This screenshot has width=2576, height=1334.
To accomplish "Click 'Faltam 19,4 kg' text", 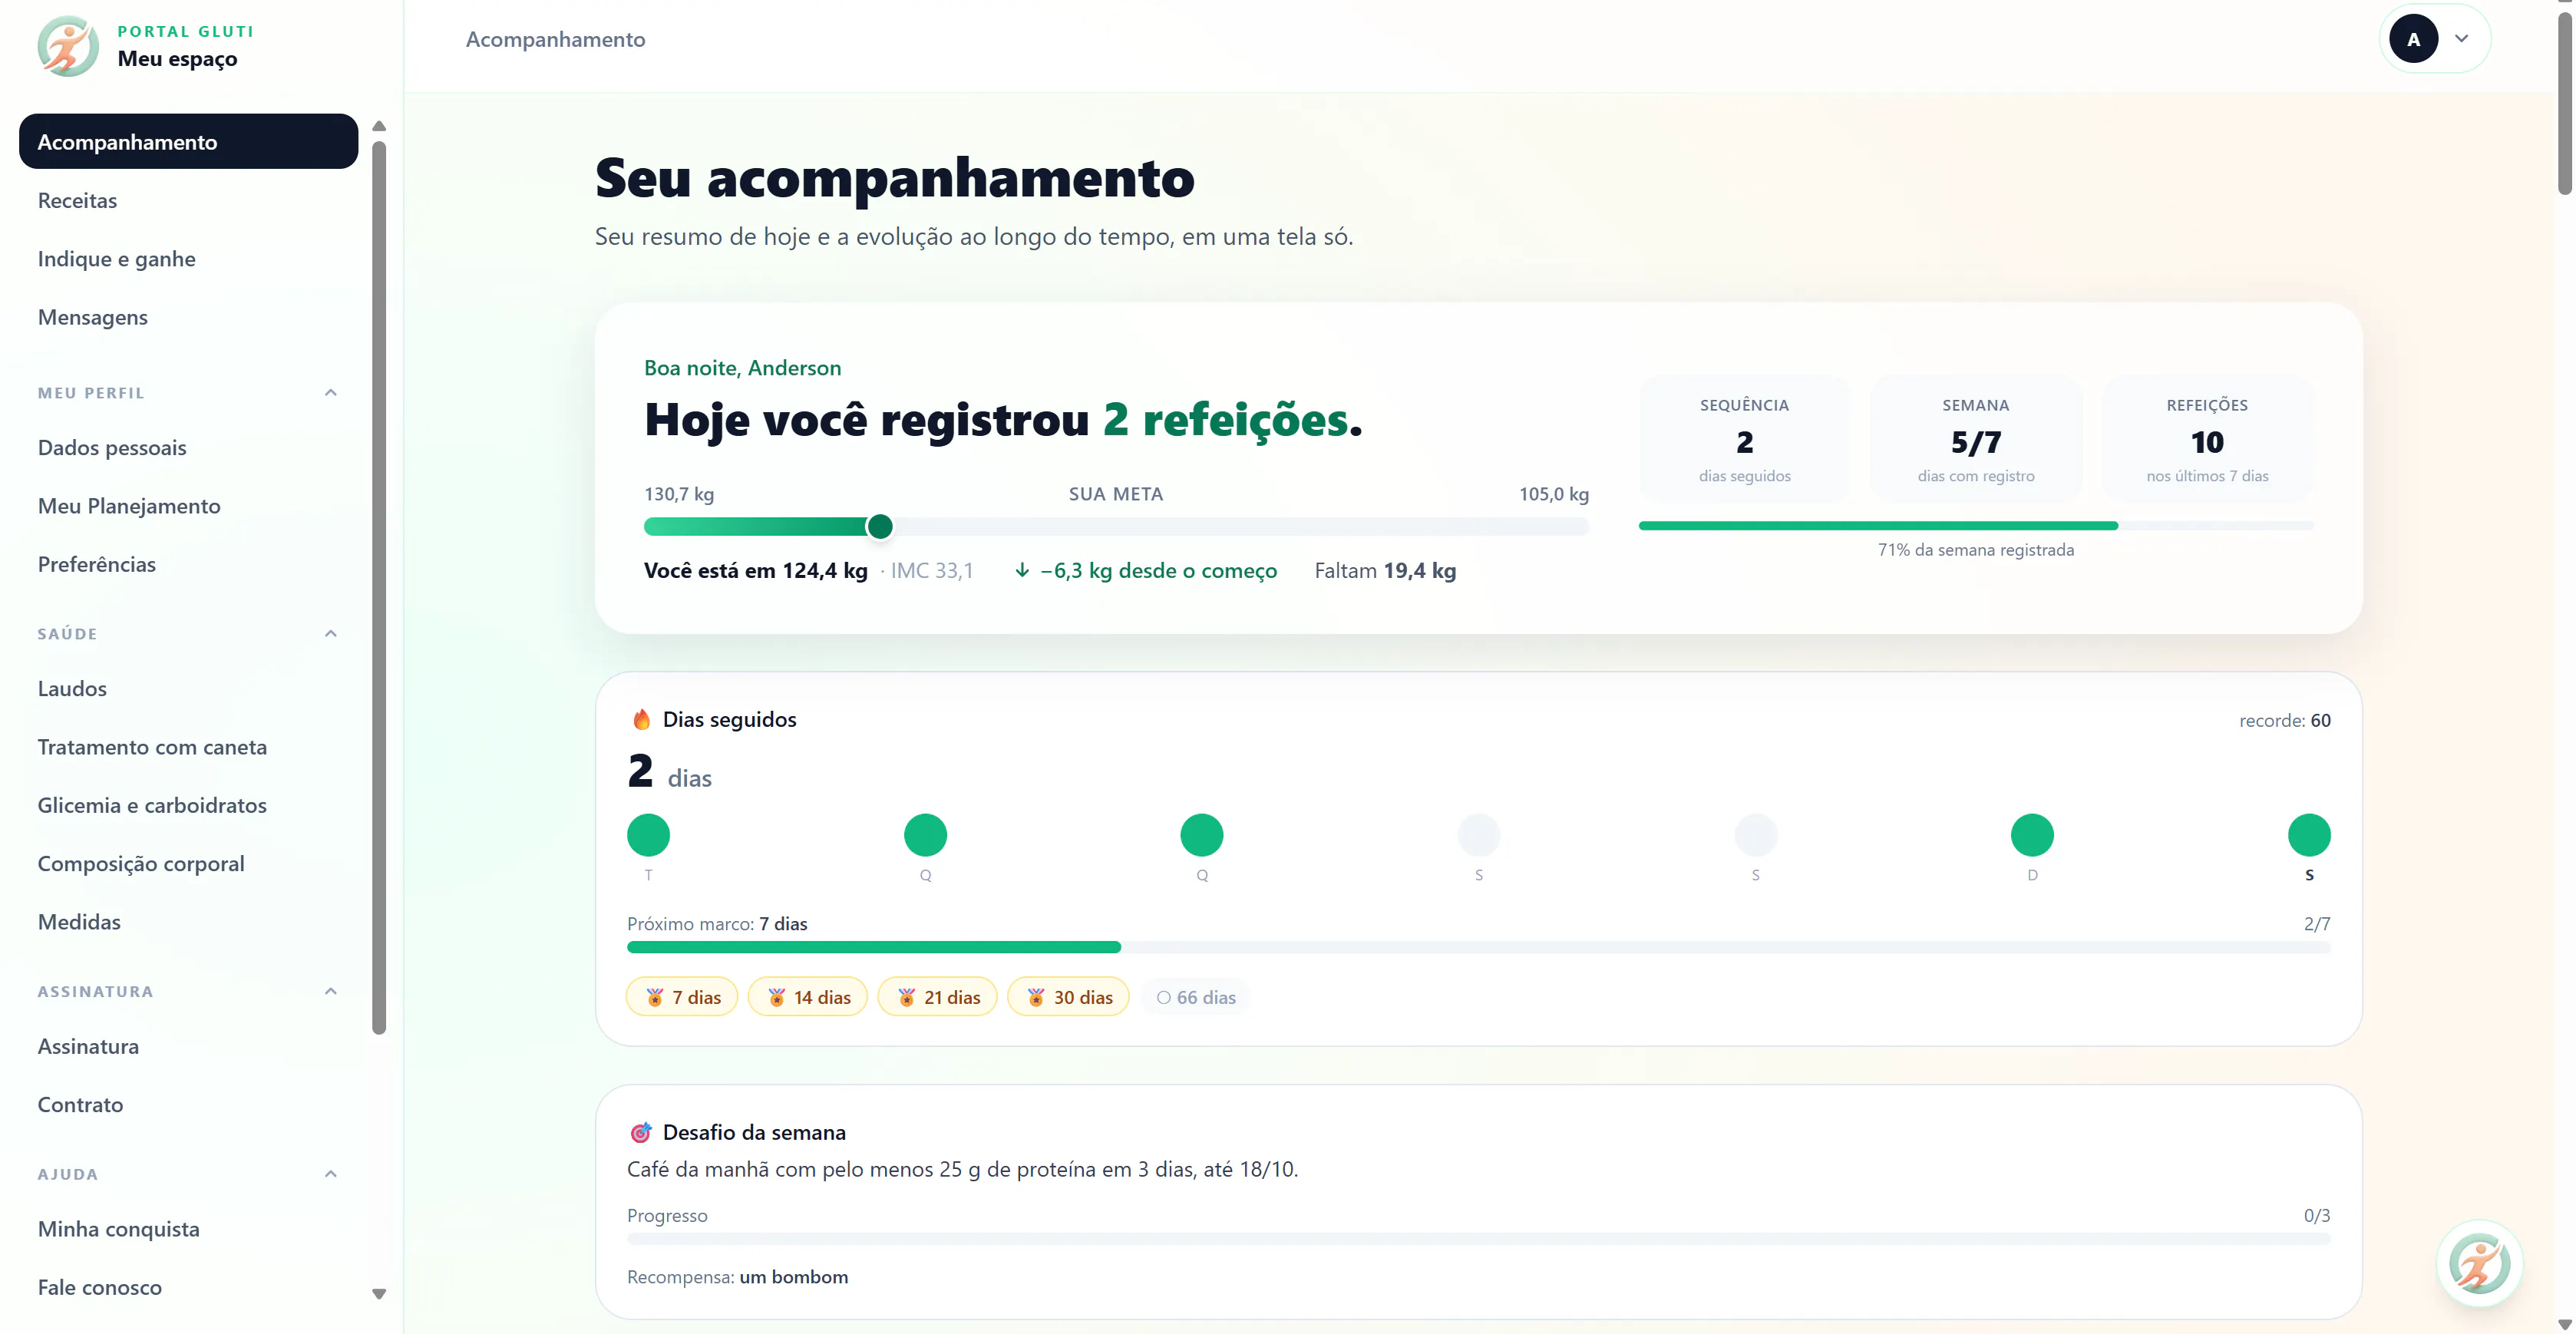I will click(1385, 570).
